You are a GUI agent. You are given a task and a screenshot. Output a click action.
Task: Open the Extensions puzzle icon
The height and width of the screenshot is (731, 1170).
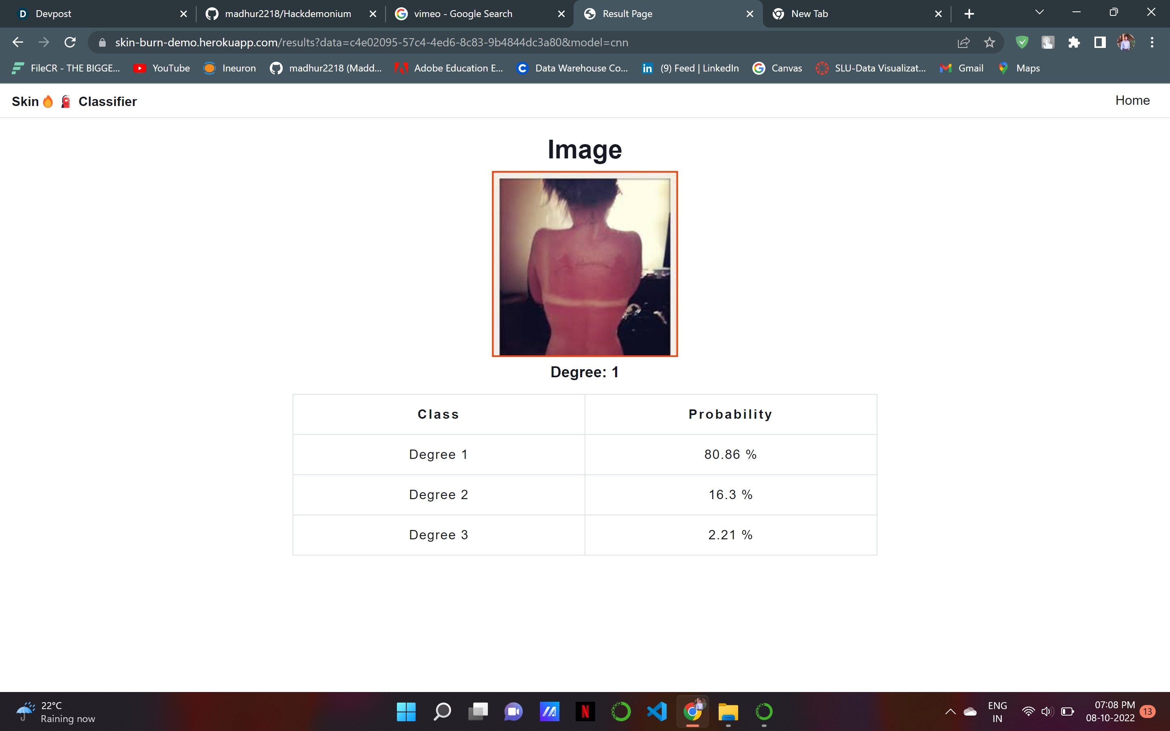tap(1074, 43)
